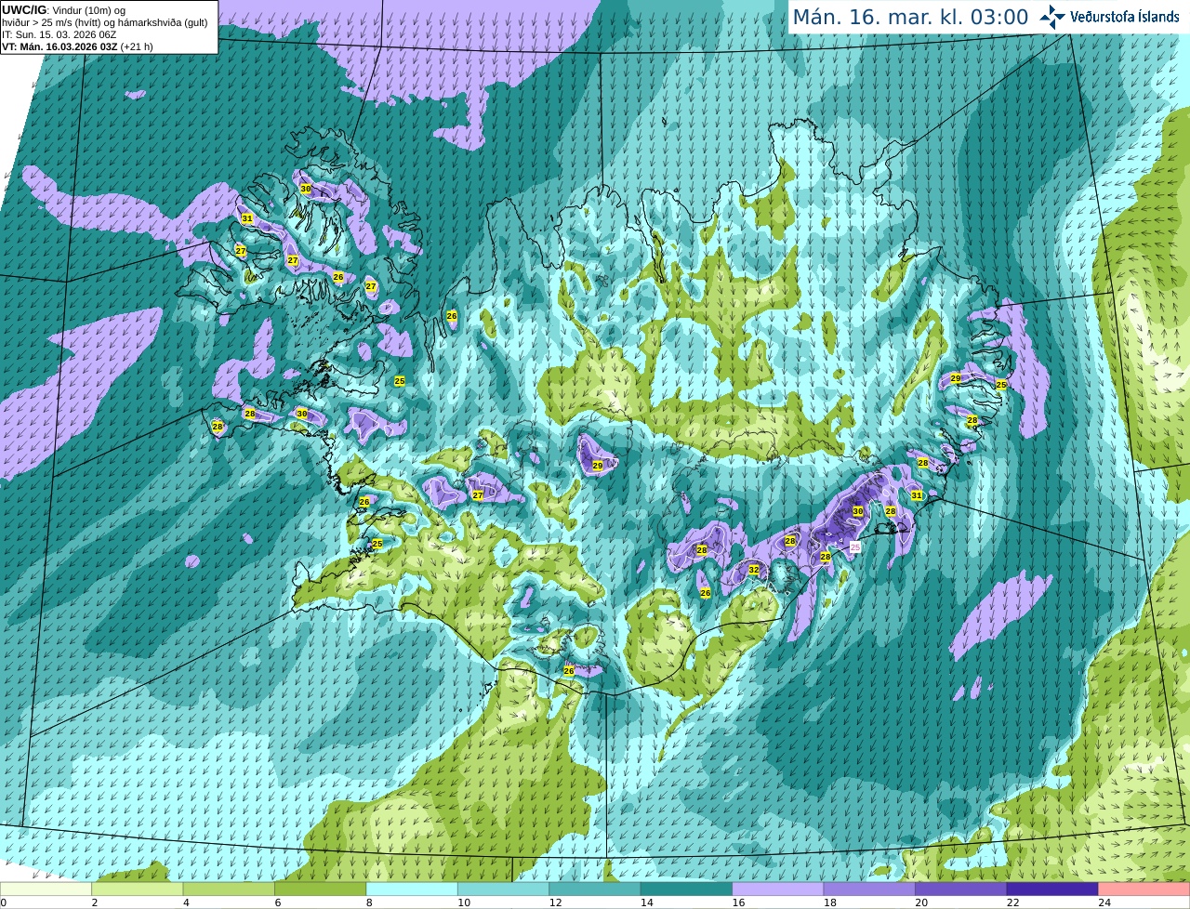This screenshot has height=909, width=1190.
Task: Pick the 16–18 m/s light purple legend swatch
Action: click(x=778, y=889)
